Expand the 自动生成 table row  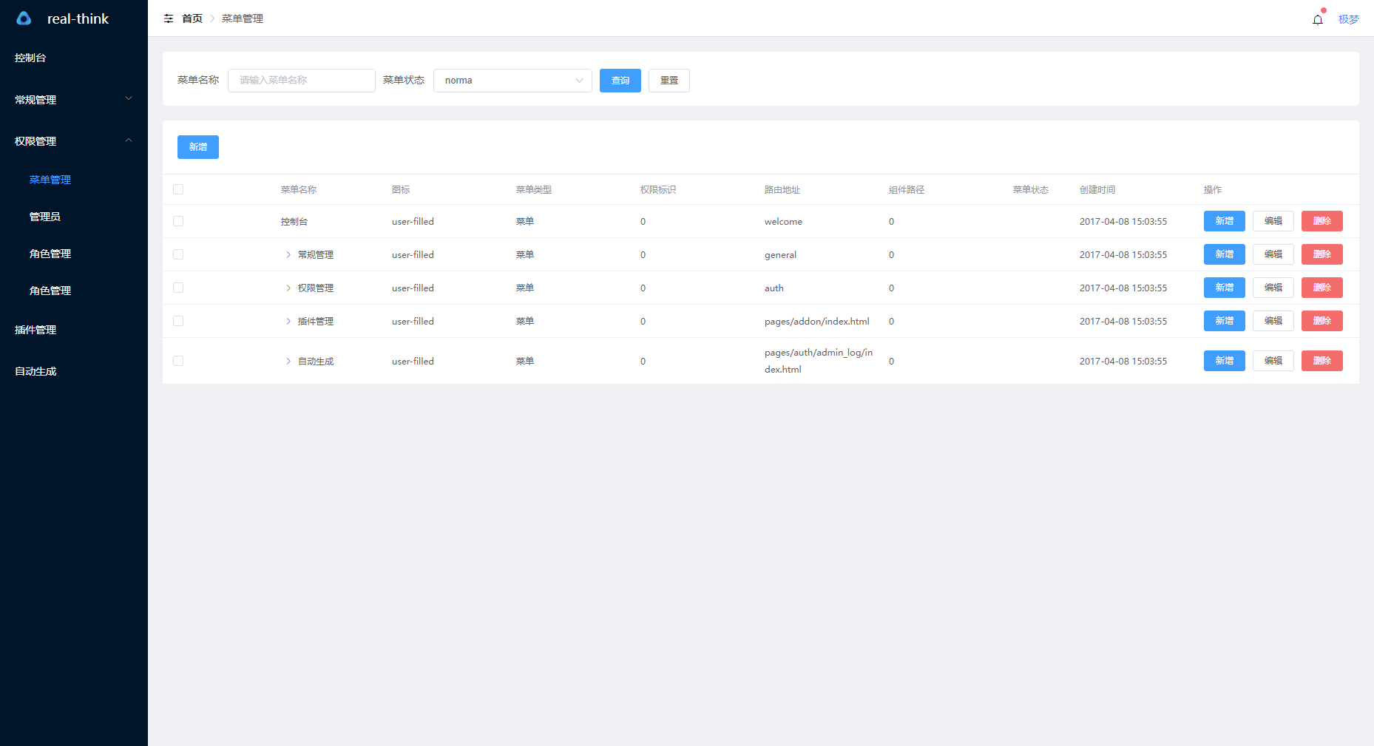click(x=288, y=361)
